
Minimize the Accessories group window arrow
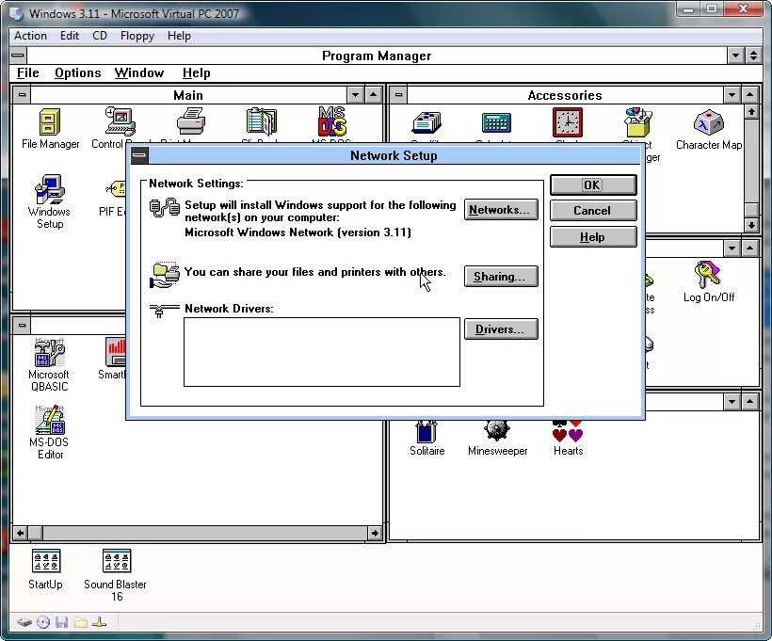point(732,95)
